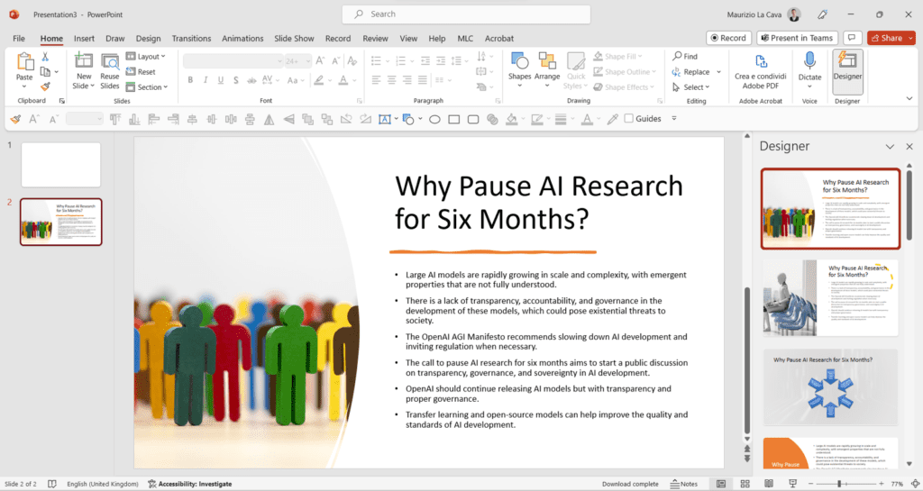Open the Select dropdown in Editing
923x491 pixels.
pyautogui.click(x=691, y=87)
